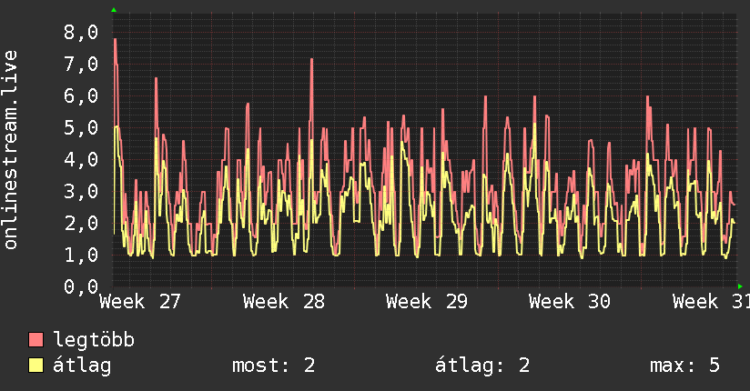Click the 0,0 y-axis value
The image size is (750, 391).
click(81, 286)
